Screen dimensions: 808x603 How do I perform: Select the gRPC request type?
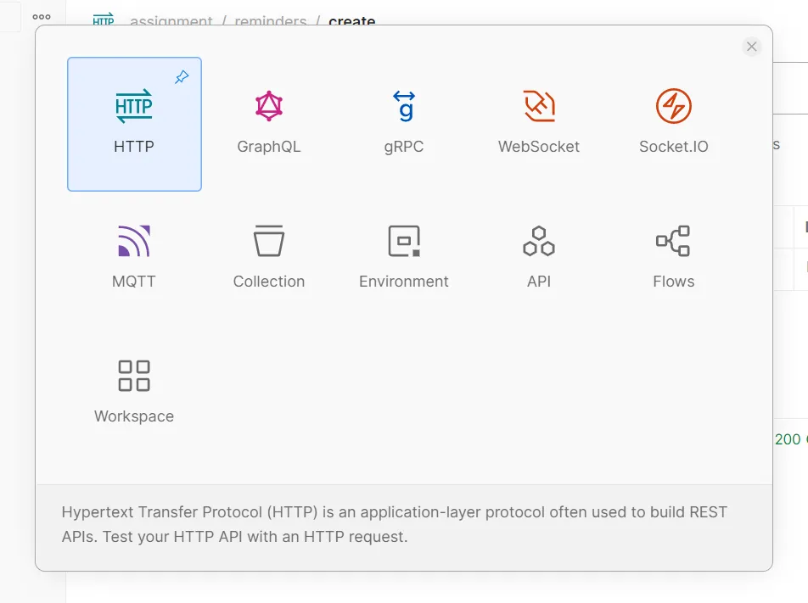click(403, 124)
